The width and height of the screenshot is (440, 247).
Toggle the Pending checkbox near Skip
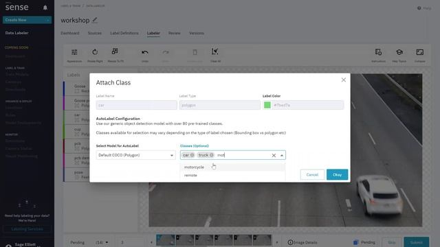tap(355, 242)
